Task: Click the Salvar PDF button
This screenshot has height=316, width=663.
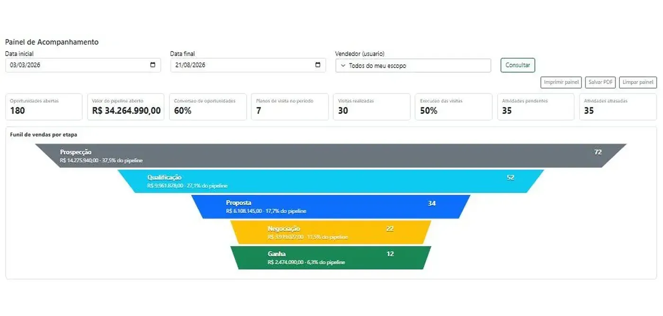Action: pyautogui.click(x=600, y=82)
